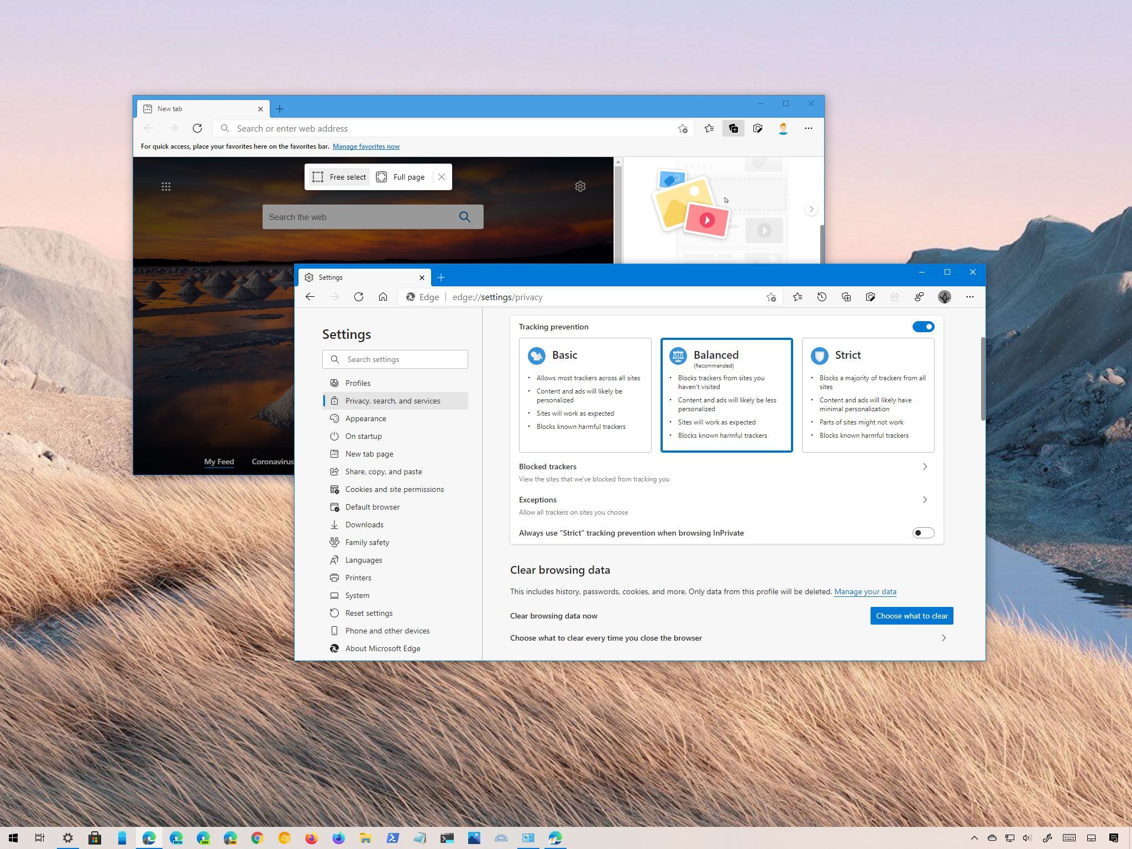Image resolution: width=1132 pixels, height=849 pixels.
Task: Expand the Blocked trackers section
Action: (726, 472)
